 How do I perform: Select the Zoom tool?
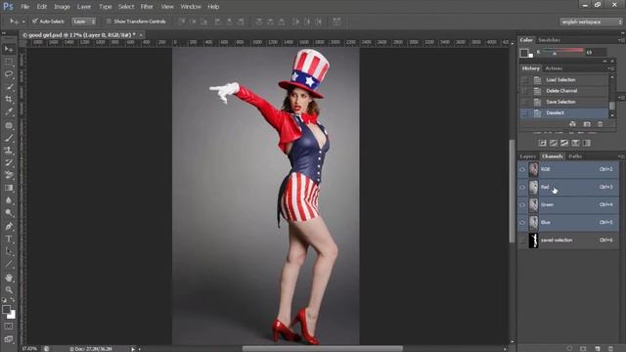click(x=9, y=289)
